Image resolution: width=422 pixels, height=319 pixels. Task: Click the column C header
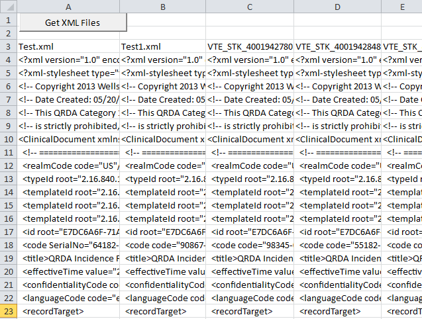click(249, 6)
